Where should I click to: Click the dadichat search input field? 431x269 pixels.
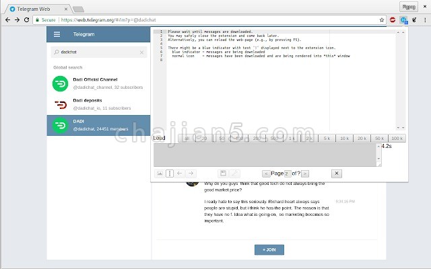click(x=99, y=52)
